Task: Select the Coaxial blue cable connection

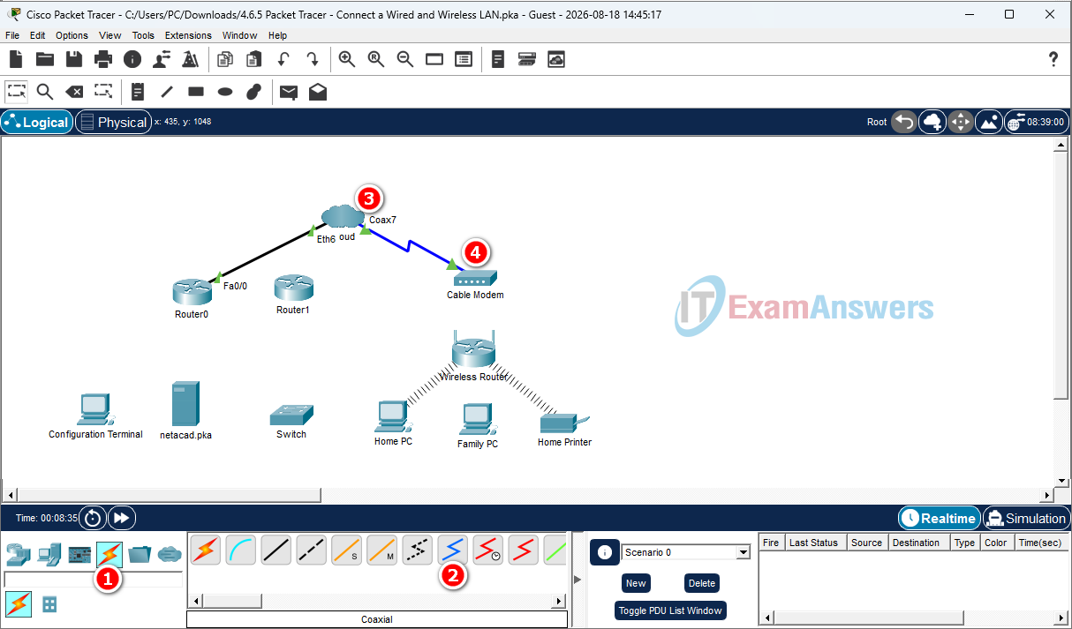Action: 452,550
